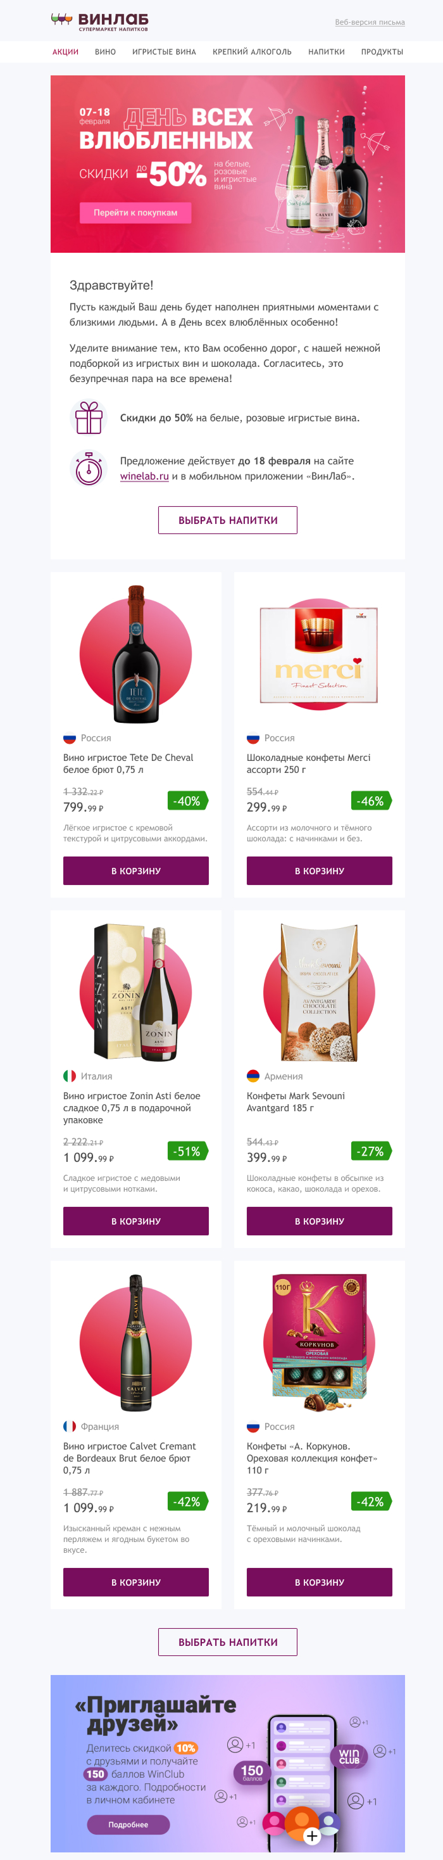Add Merci chocolates to cart
443x1860 pixels.
(319, 871)
